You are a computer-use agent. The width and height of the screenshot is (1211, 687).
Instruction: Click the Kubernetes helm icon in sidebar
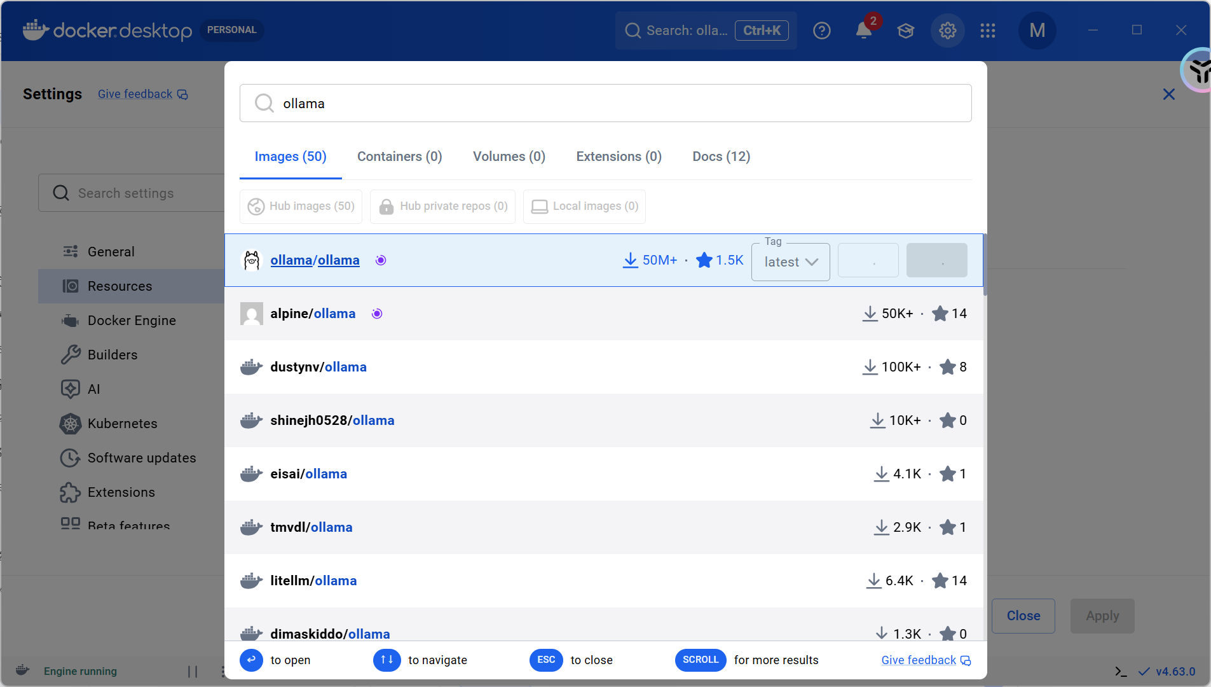[71, 424]
